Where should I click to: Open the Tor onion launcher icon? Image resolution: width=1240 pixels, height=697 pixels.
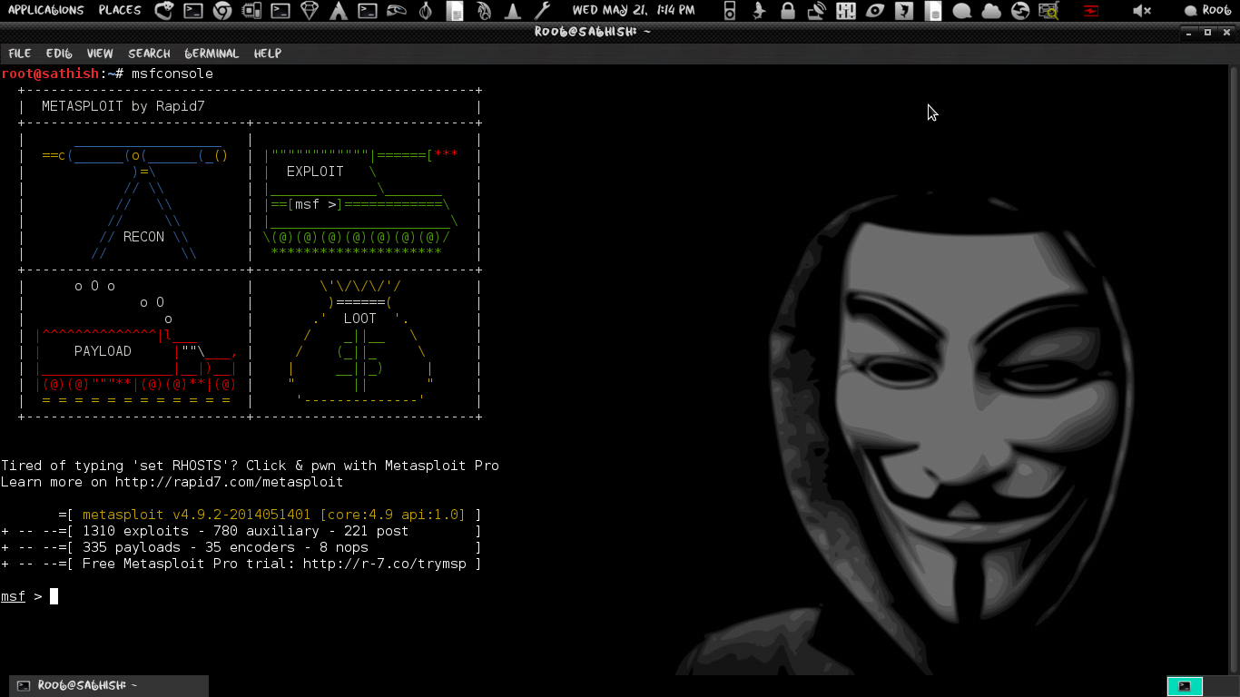(425, 11)
